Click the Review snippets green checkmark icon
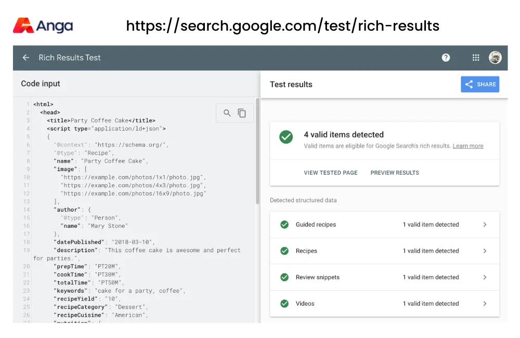 click(x=284, y=277)
